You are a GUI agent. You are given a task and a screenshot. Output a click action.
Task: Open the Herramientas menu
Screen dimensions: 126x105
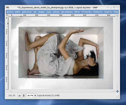pyautogui.click(x=67, y=12)
